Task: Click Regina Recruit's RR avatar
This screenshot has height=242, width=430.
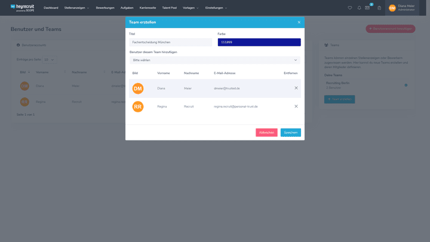Action: (x=138, y=106)
